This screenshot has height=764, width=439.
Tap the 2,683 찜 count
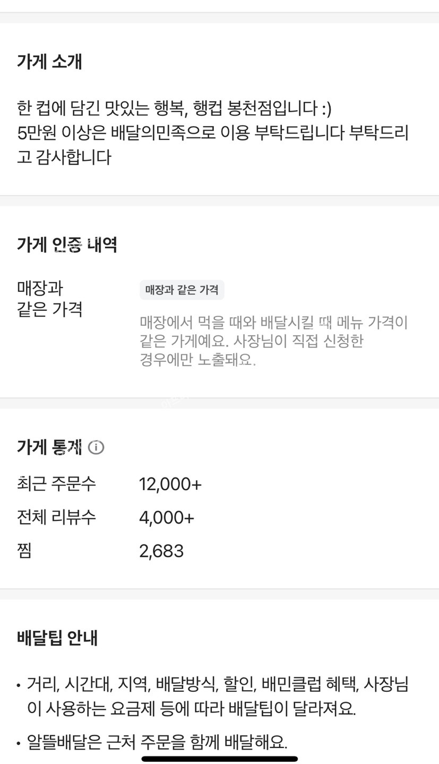click(x=161, y=551)
